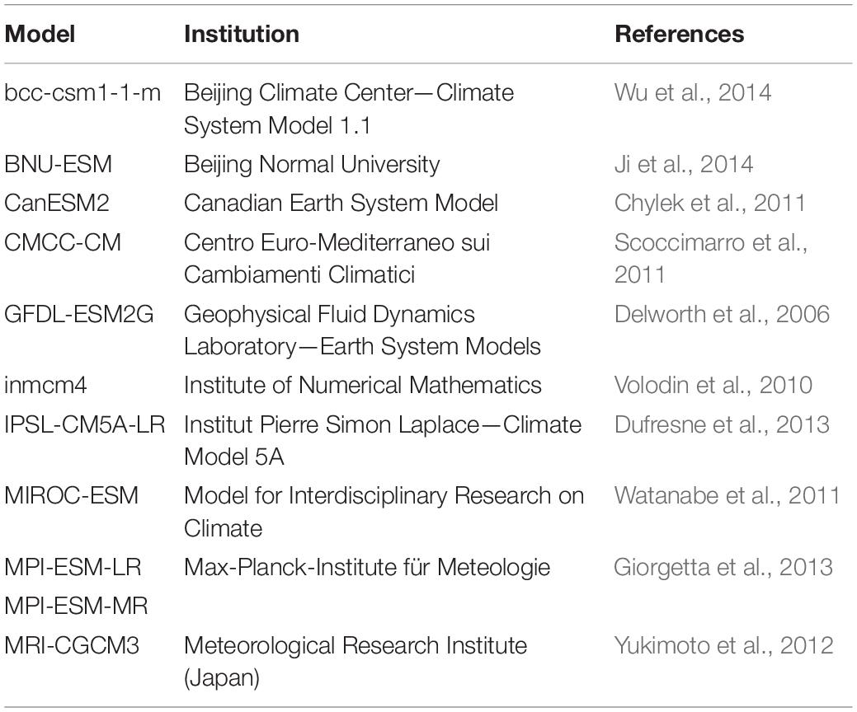Open the Scoccimarro et al., 2011 reference
This screenshot has height=712, width=857.
(x=710, y=258)
